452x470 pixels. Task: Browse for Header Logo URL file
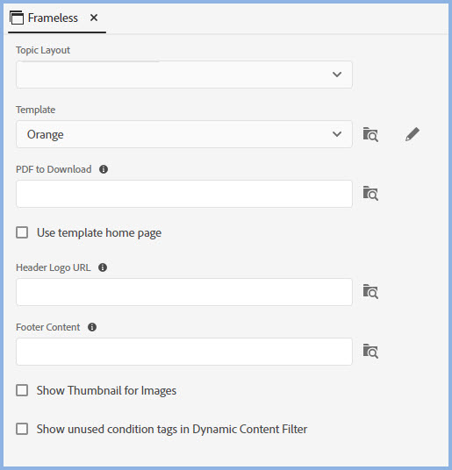click(370, 292)
